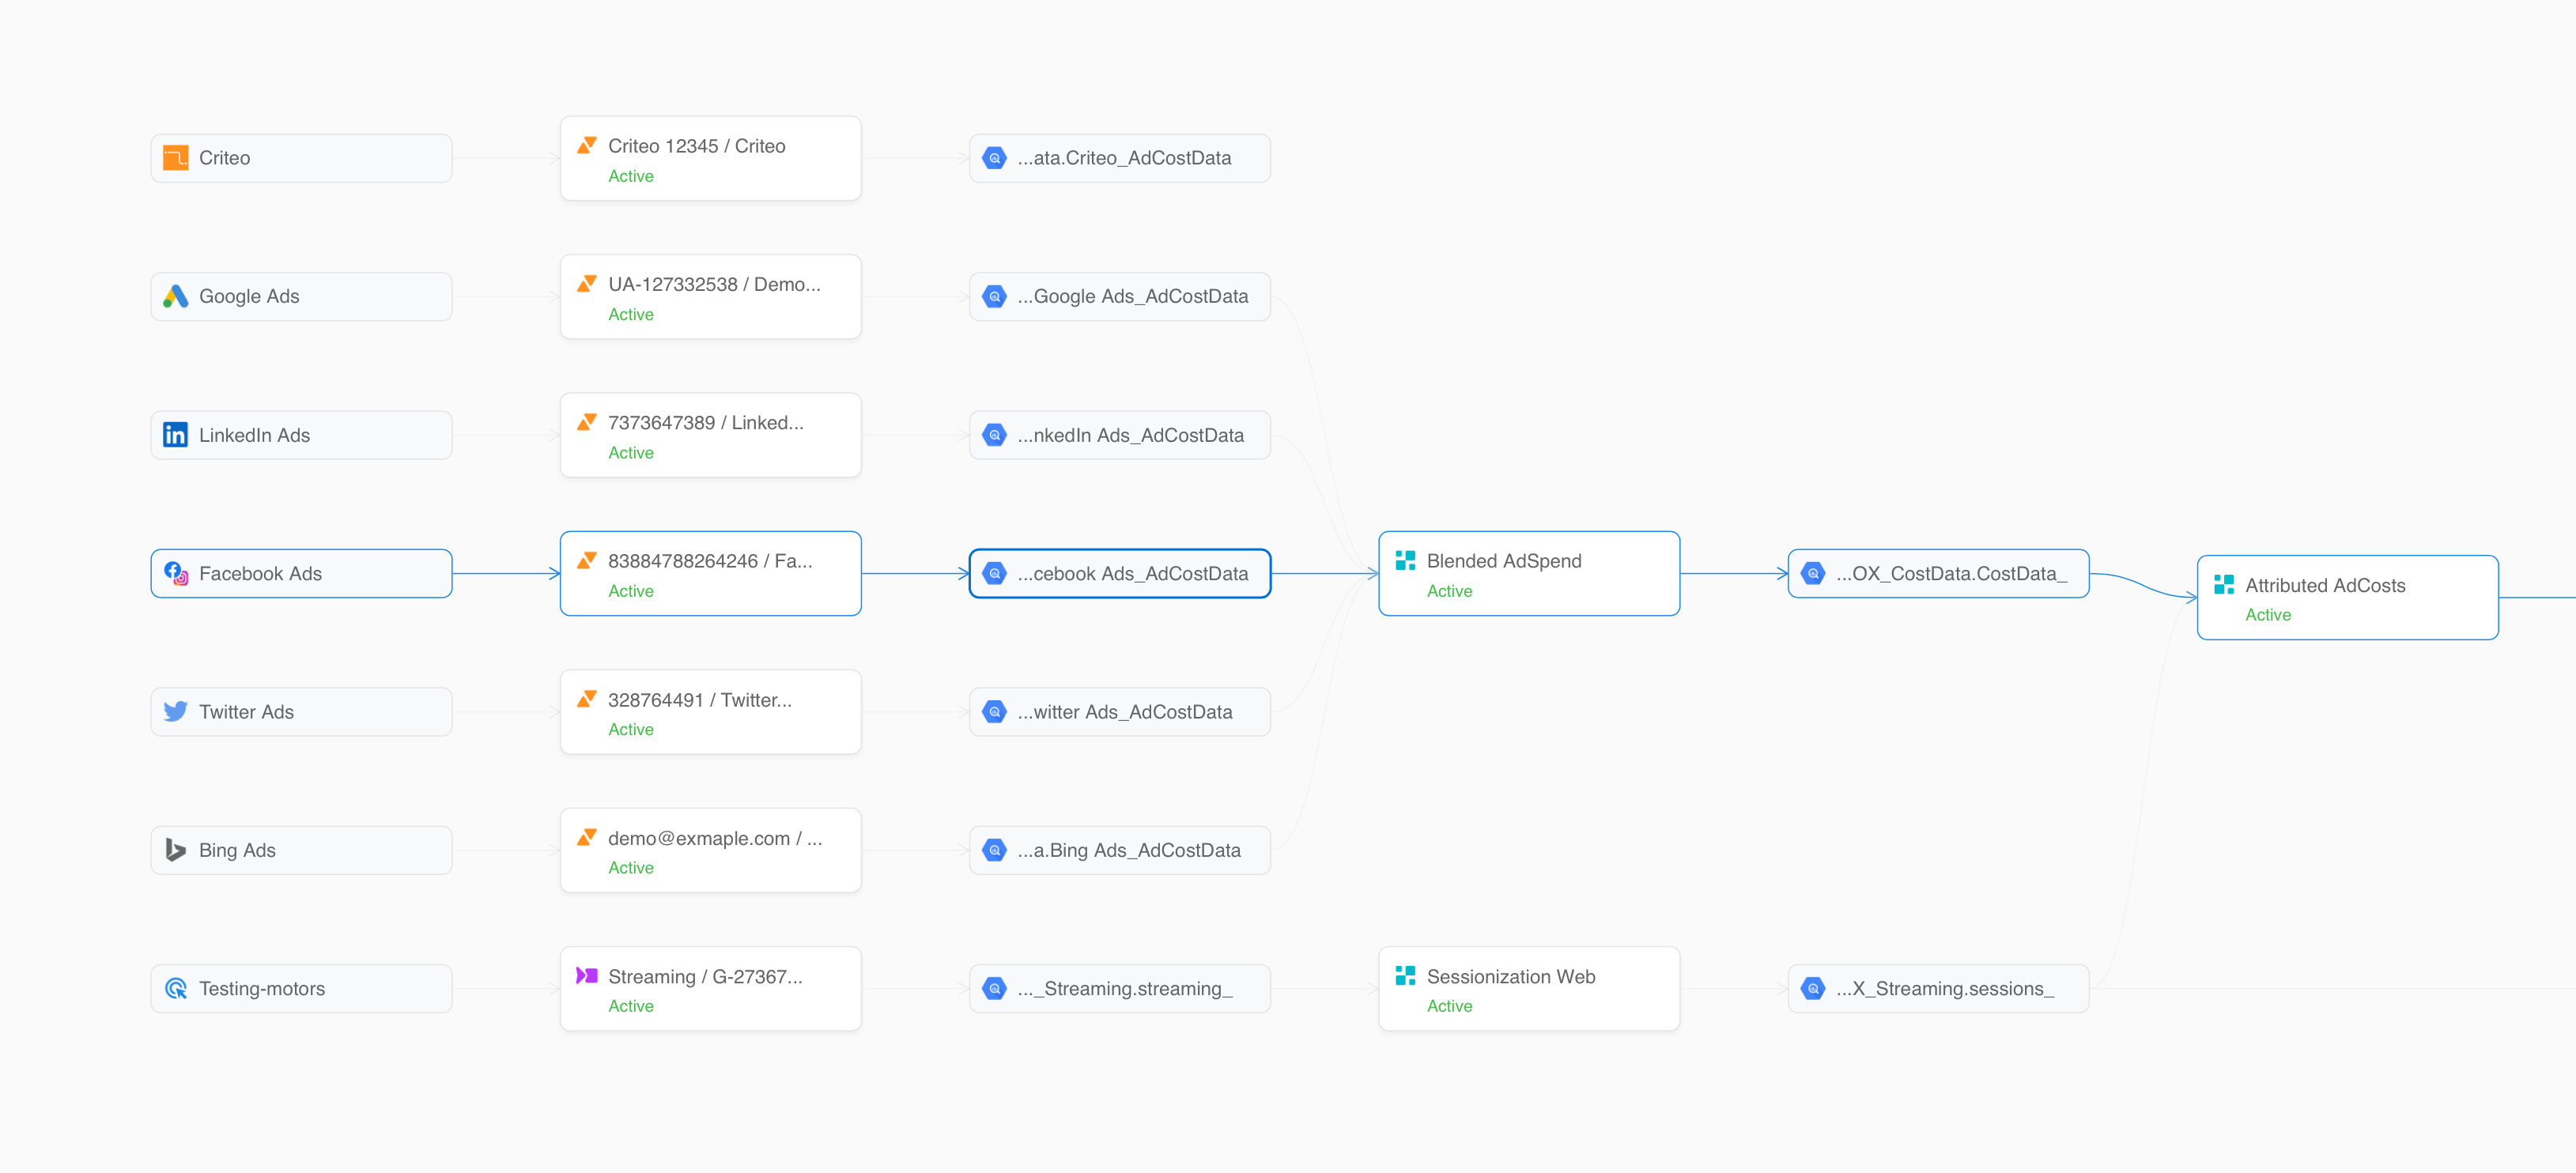
Task: Click BigQuery icon on OX_CostData.CostData_ node
Action: [x=1813, y=573]
